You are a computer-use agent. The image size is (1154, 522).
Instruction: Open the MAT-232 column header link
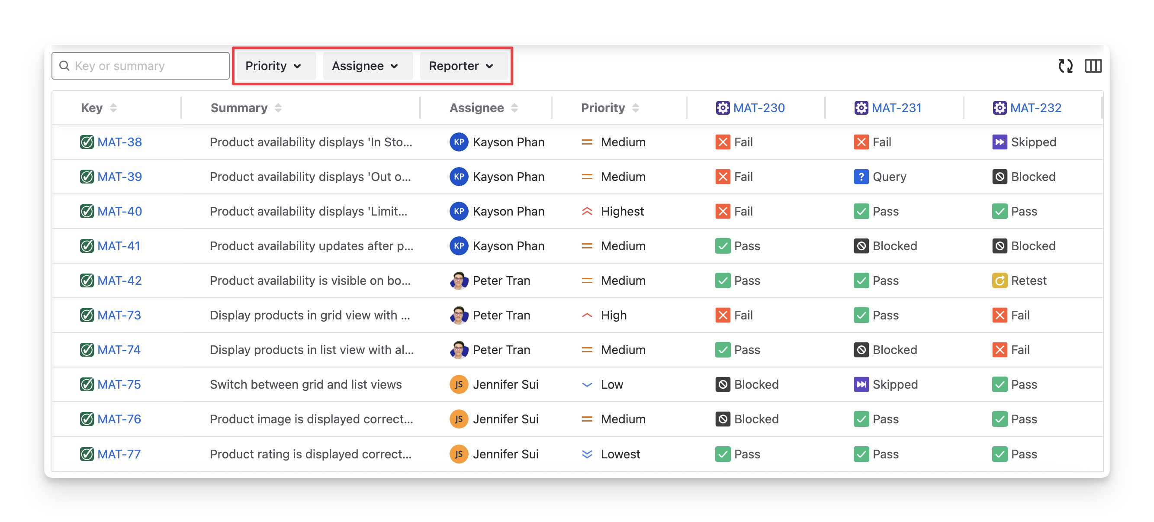click(1035, 108)
